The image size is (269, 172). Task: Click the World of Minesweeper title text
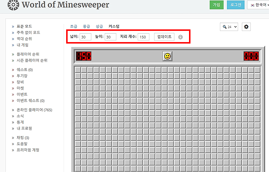click(x=65, y=4)
